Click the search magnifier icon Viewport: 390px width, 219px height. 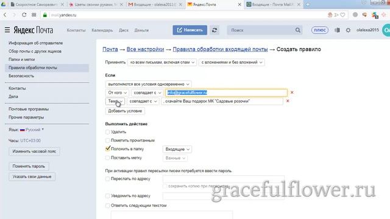(x=298, y=30)
